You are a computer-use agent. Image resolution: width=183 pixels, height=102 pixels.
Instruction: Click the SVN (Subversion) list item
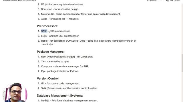(x=69, y=88)
